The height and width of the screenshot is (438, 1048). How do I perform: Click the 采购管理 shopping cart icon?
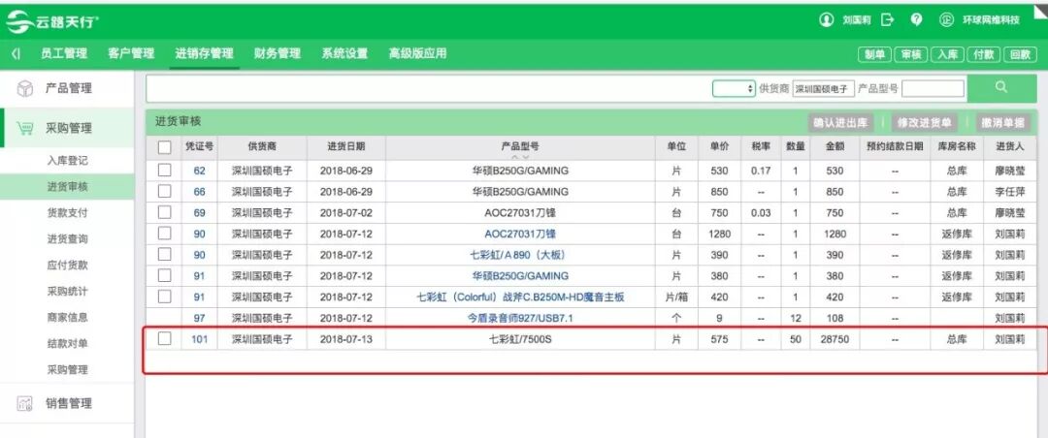click(24, 128)
